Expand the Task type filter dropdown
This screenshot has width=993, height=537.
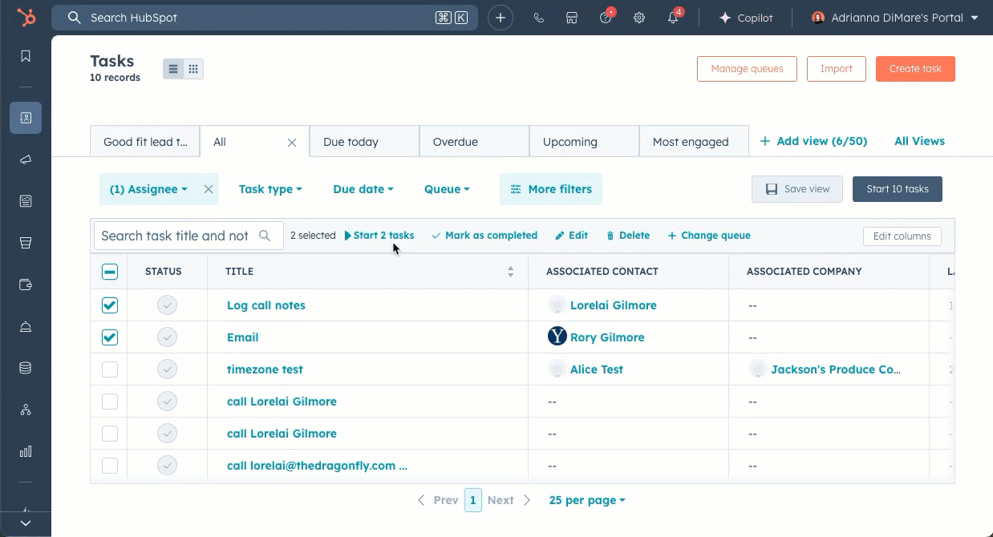coord(270,189)
